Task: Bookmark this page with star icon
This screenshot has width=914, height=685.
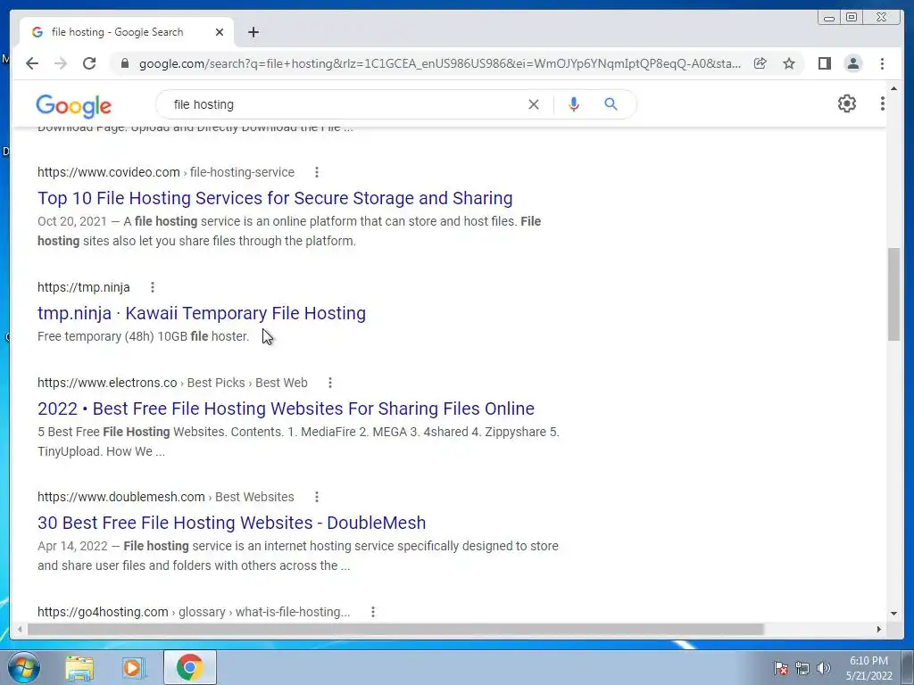Action: pyautogui.click(x=789, y=63)
